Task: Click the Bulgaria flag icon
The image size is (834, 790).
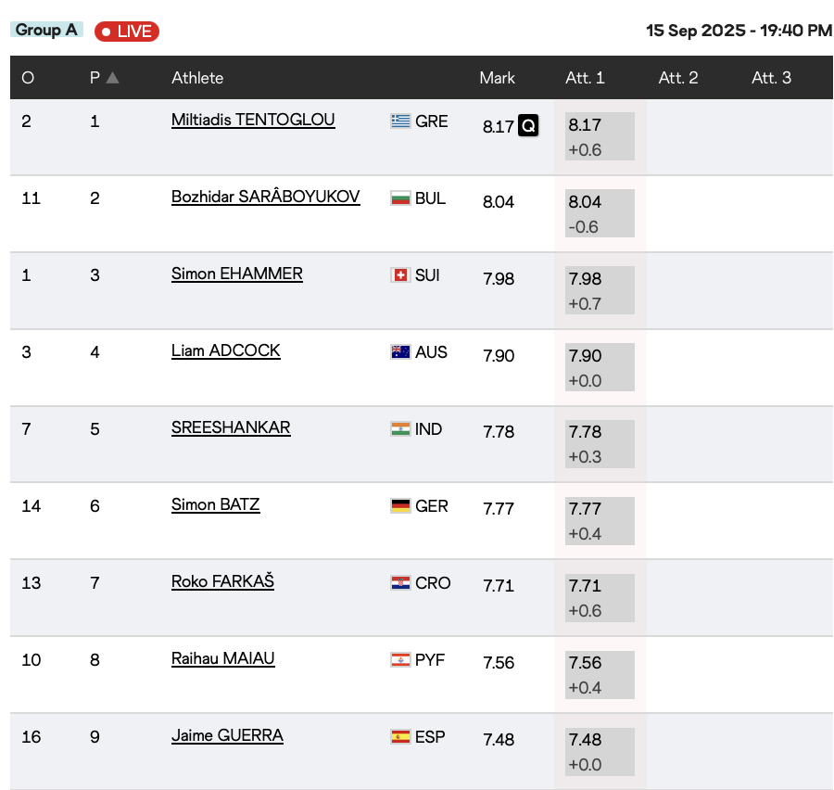Action: point(400,198)
